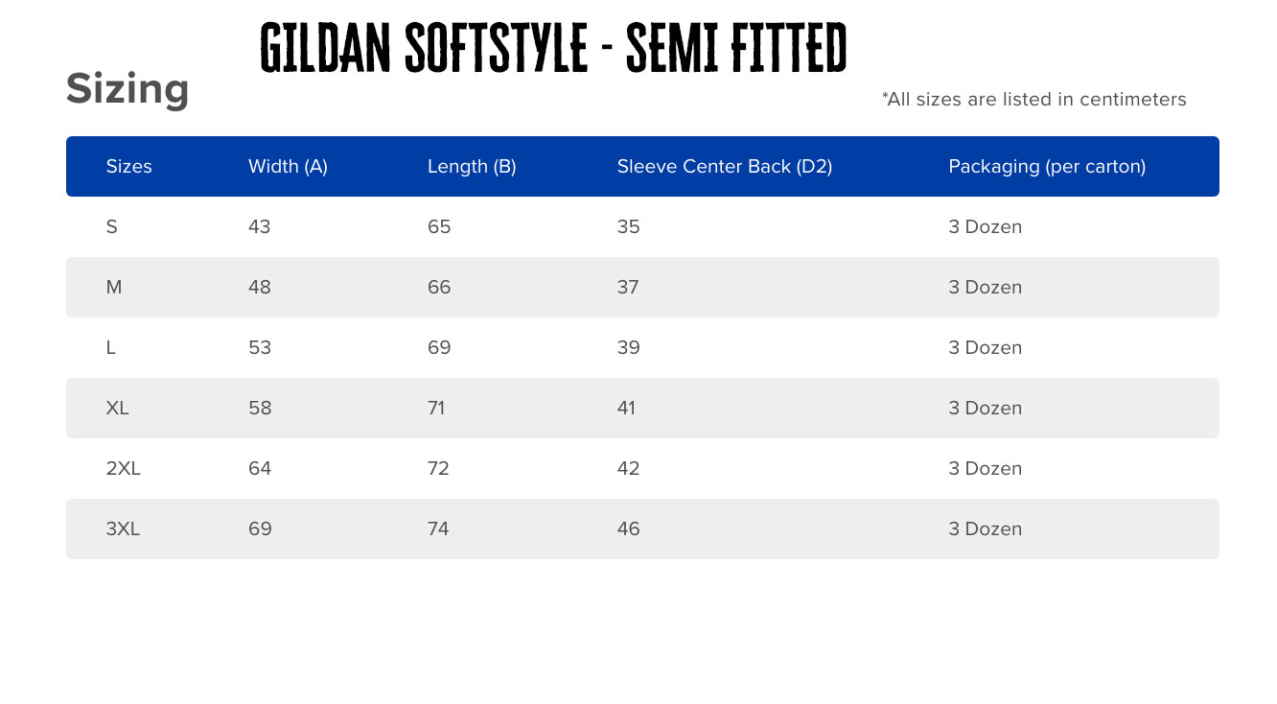Click the Sizing heading text
Image resolution: width=1277 pixels, height=704 pixels.
click(128, 89)
